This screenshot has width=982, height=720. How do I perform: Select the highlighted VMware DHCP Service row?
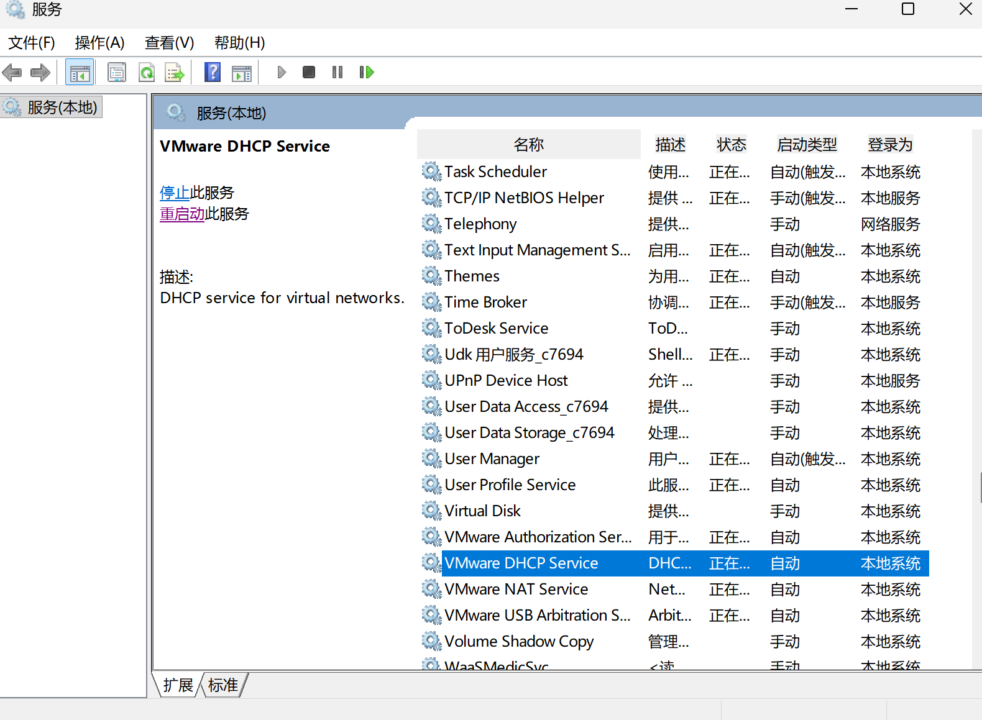(674, 563)
